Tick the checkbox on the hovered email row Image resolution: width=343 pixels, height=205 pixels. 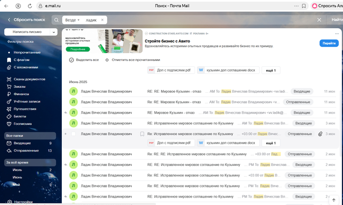74,134
